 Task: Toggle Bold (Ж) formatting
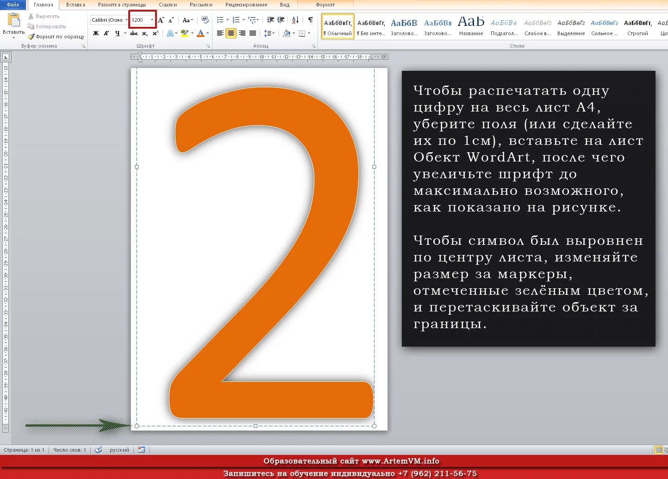(96, 33)
